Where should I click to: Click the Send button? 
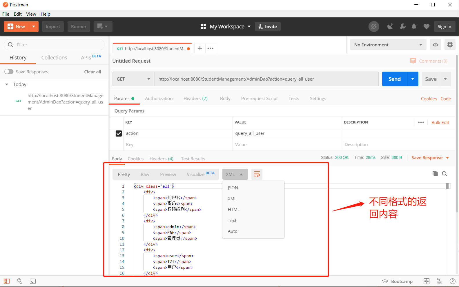(x=395, y=79)
